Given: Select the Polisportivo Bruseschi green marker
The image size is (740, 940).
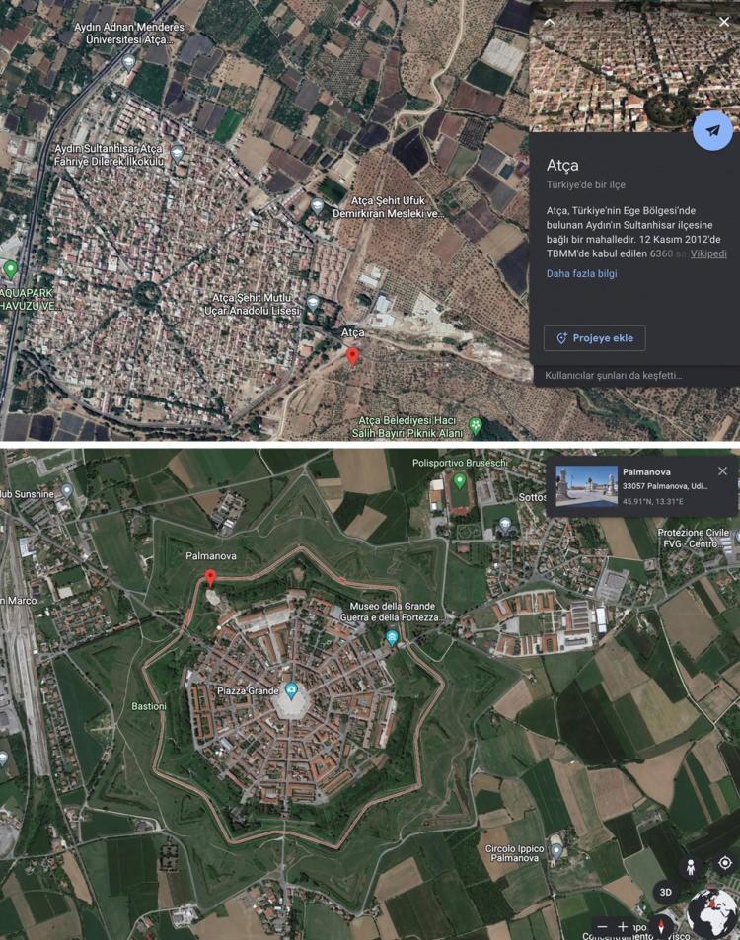Looking at the screenshot, I should click(460, 480).
